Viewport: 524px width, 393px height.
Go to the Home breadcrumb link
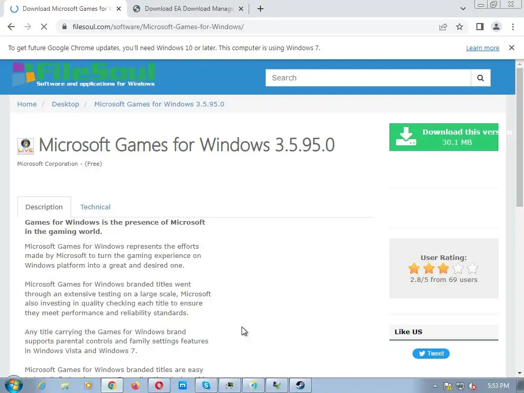[x=27, y=104]
